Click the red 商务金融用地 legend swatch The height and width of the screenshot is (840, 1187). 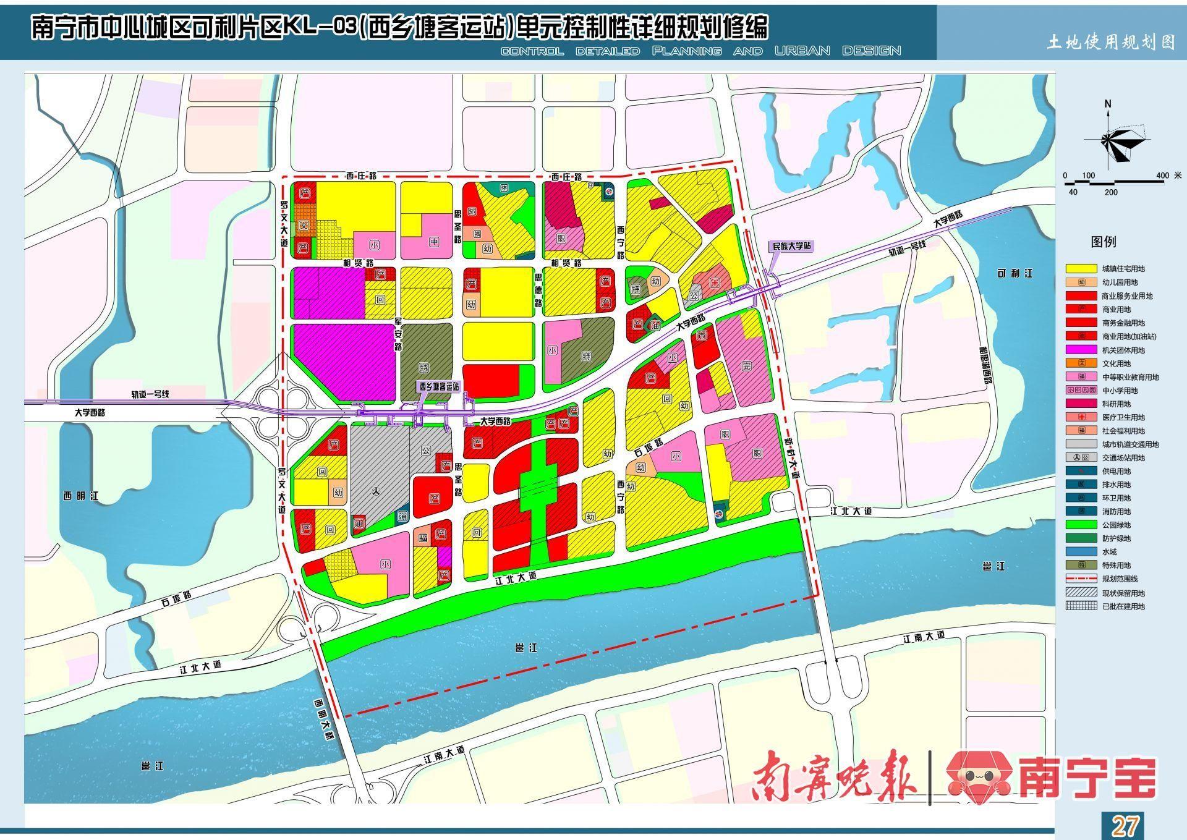tap(1081, 323)
